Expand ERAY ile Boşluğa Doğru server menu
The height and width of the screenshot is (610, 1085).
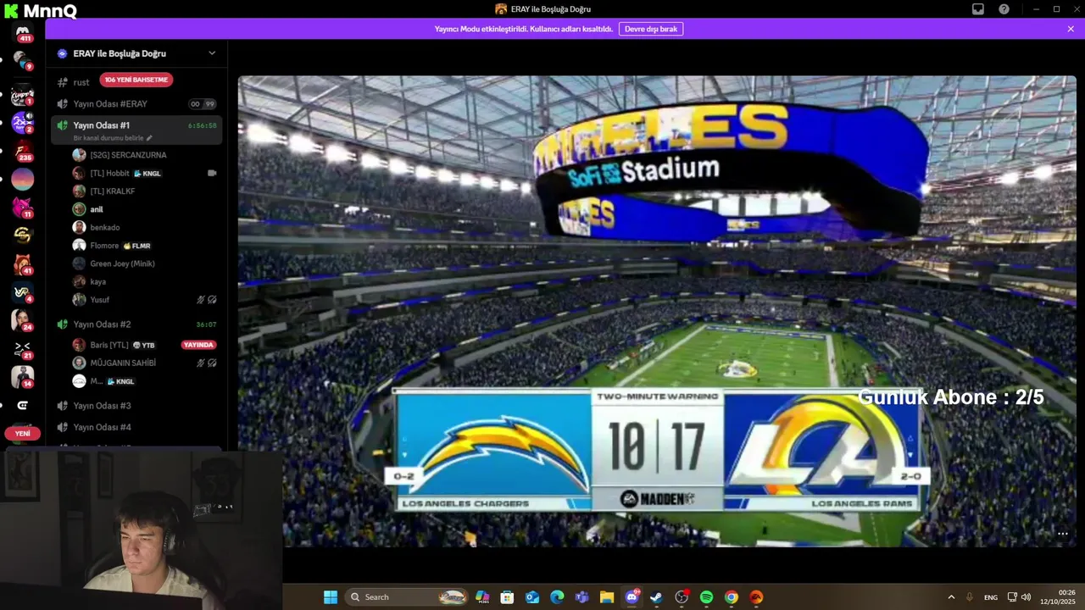[212, 53]
